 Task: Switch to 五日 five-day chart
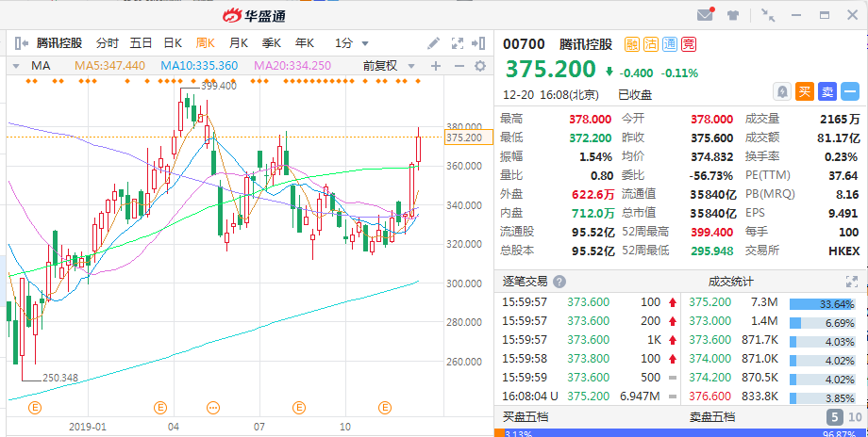point(141,43)
